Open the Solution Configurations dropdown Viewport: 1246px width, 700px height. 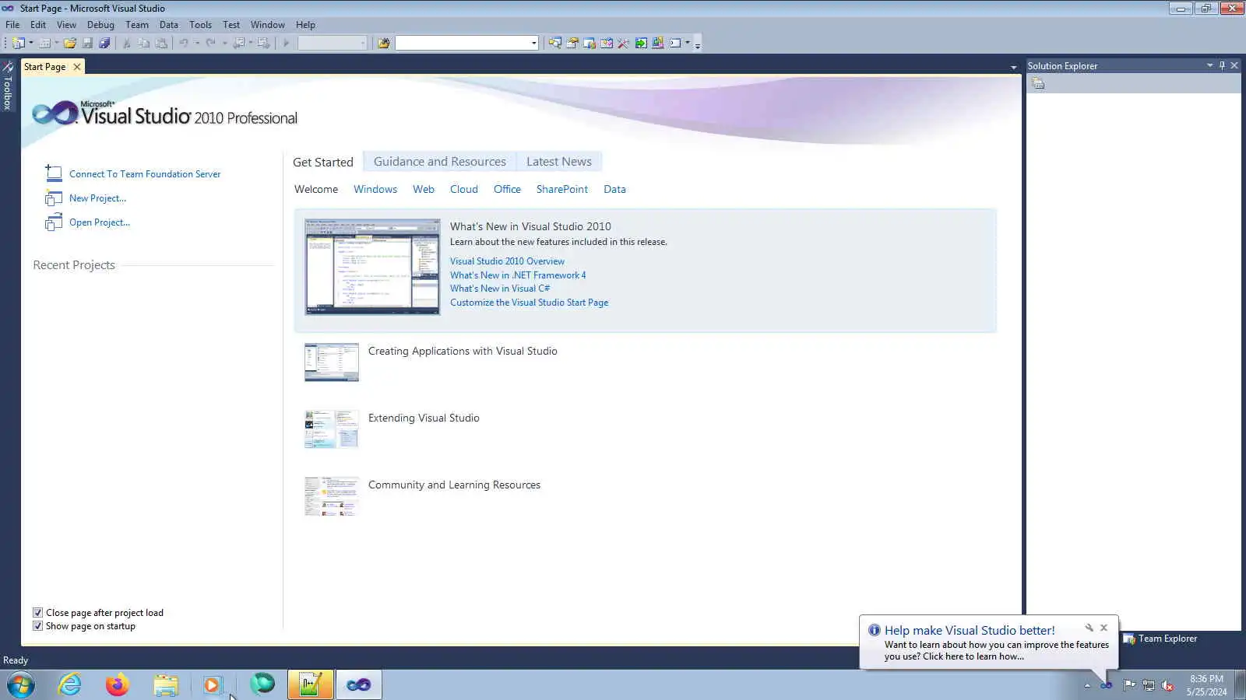pyautogui.click(x=363, y=43)
